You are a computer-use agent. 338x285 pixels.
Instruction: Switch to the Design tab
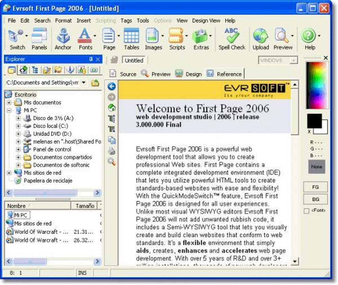coord(189,74)
